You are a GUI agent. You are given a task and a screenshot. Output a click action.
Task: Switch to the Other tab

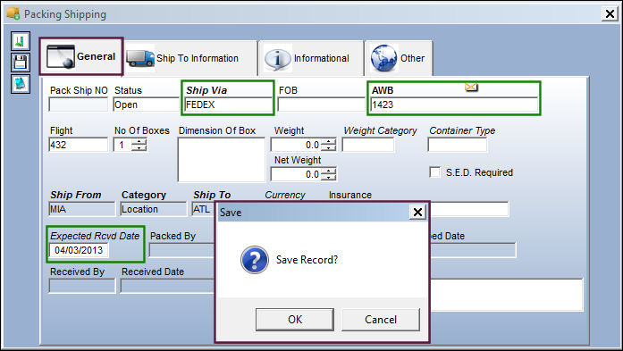pyautogui.click(x=399, y=58)
